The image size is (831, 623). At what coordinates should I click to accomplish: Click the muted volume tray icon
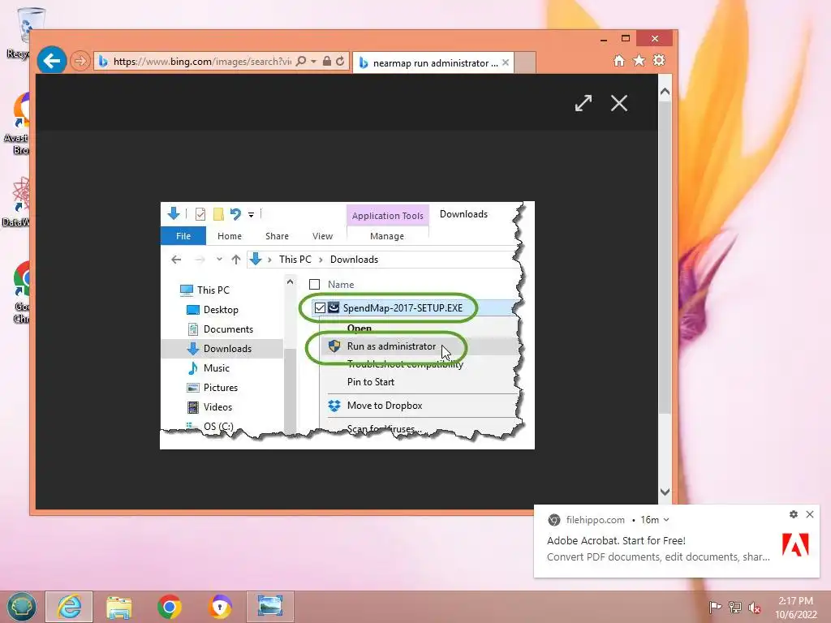[x=755, y=608]
